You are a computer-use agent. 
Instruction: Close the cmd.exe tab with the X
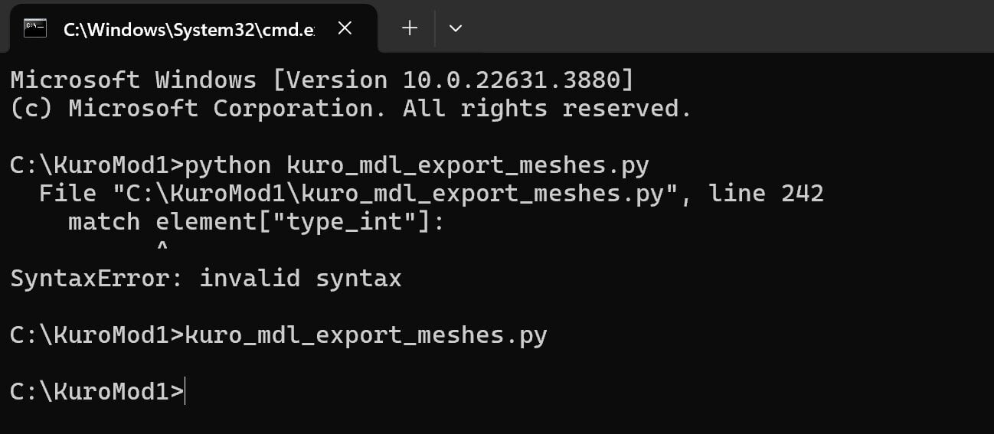pos(345,28)
